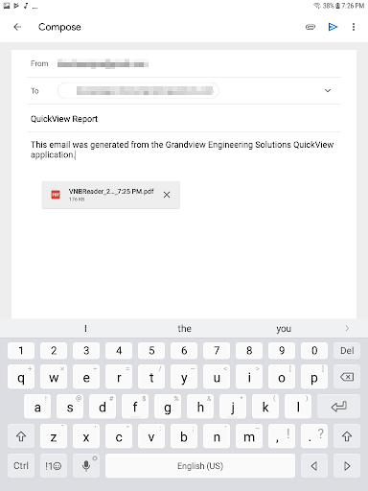Screen dimensions: 368x491
Task: Tap the cursor right arrow key
Action: [x=347, y=466]
